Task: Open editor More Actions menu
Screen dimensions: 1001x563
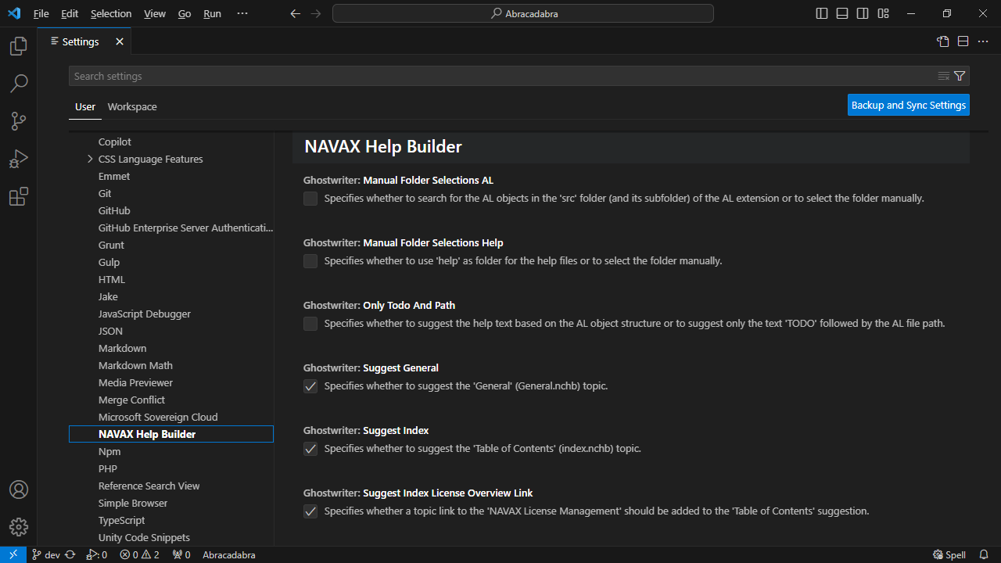Action: click(984, 41)
